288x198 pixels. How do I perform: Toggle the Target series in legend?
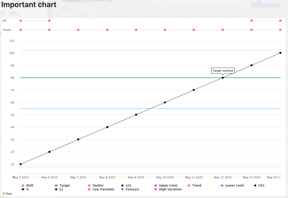[x=62, y=186]
